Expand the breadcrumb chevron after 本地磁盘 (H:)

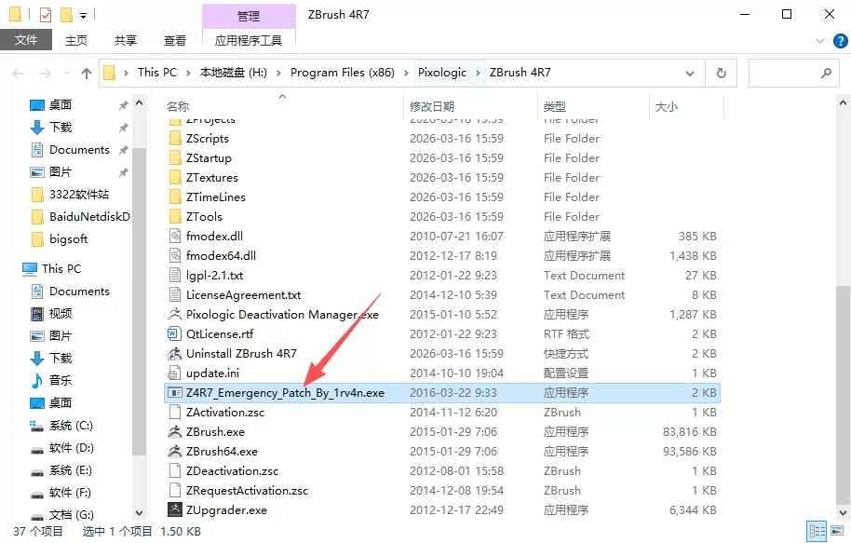point(278,73)
